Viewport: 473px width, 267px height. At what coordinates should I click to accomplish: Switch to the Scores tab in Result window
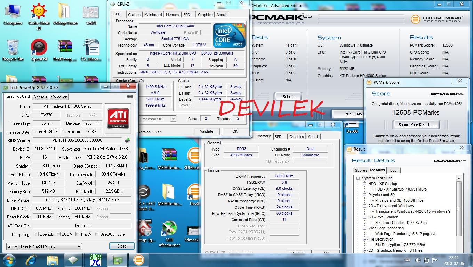[x=361, y=170]
